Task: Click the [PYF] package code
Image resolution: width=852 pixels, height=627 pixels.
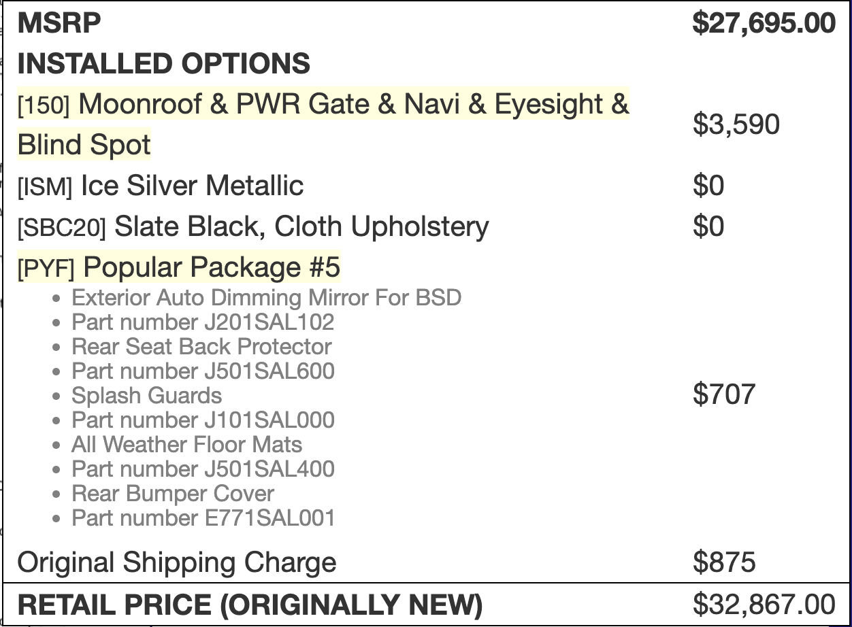Action: (46, 269)
